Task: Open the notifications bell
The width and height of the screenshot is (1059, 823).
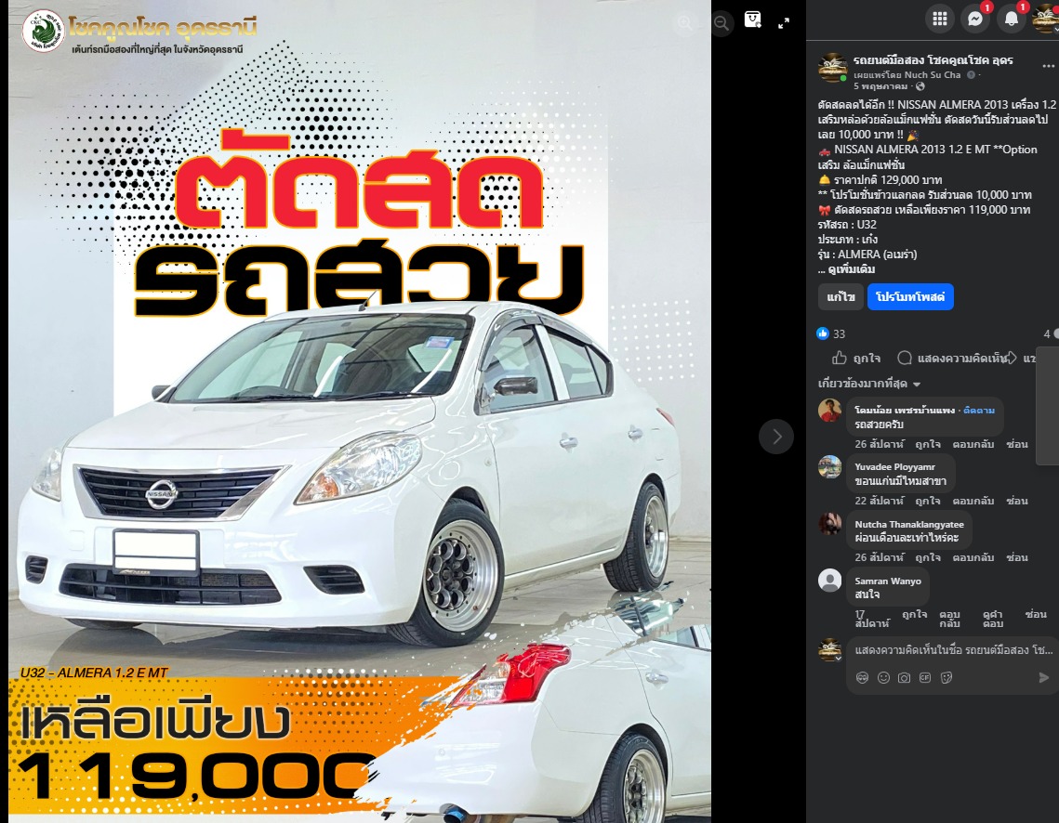Action: 1011,19
